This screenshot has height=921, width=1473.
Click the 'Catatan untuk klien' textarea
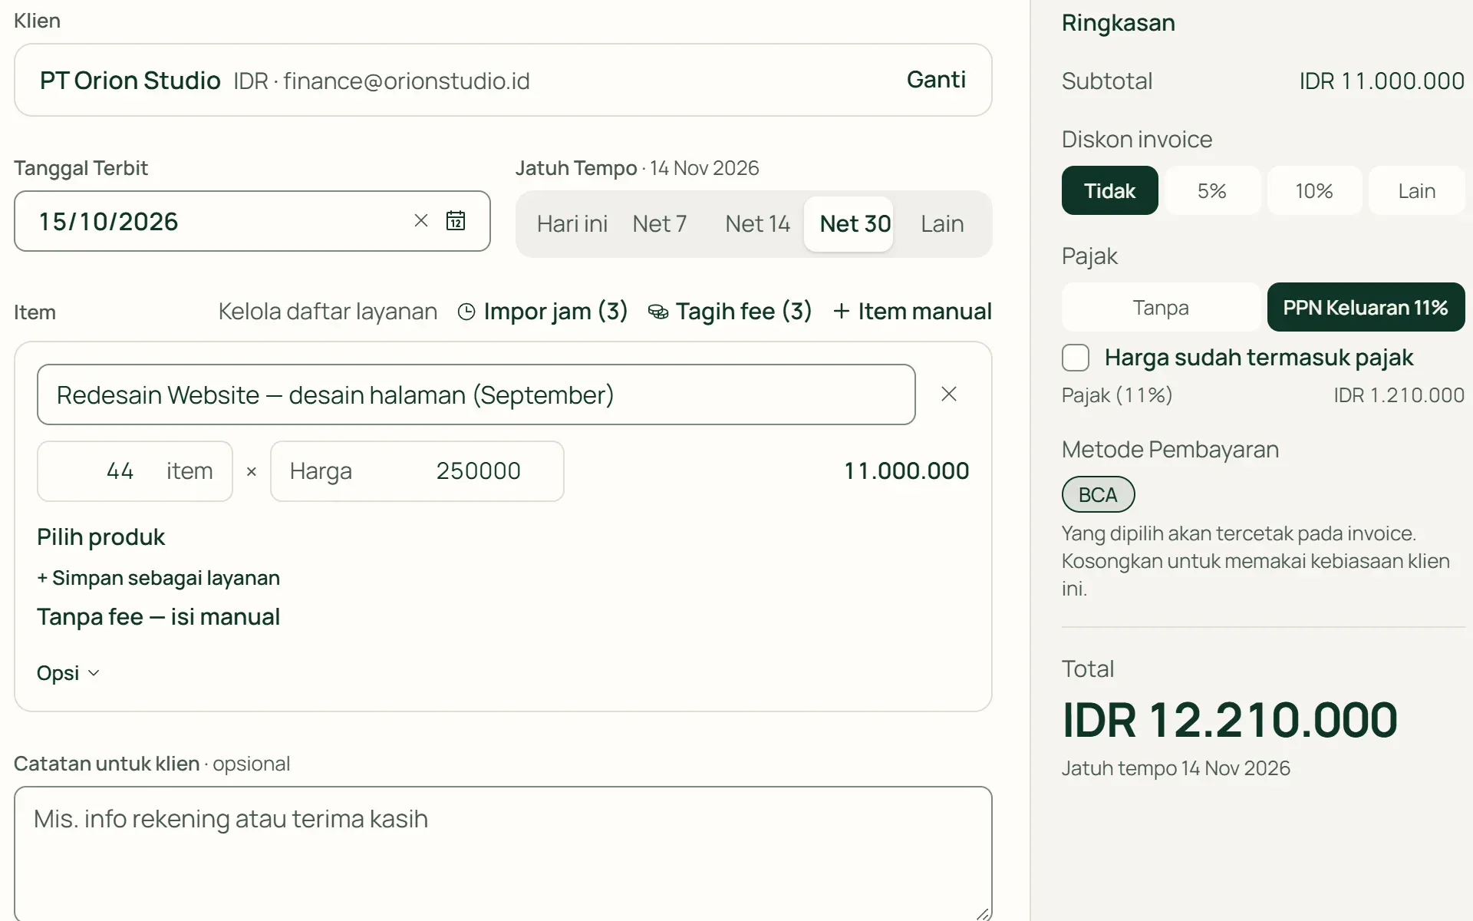tap(503, 853)
